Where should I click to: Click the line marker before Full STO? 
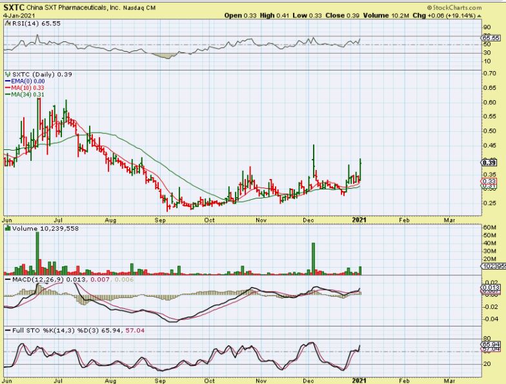pos(8,330)
